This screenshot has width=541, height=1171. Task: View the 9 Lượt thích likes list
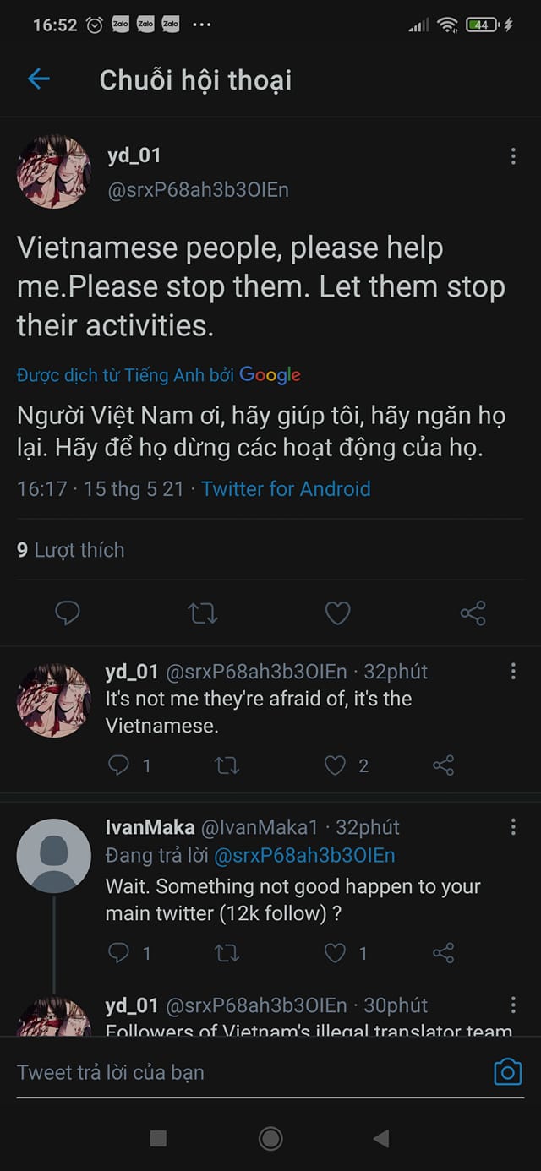tap(71, 550)
